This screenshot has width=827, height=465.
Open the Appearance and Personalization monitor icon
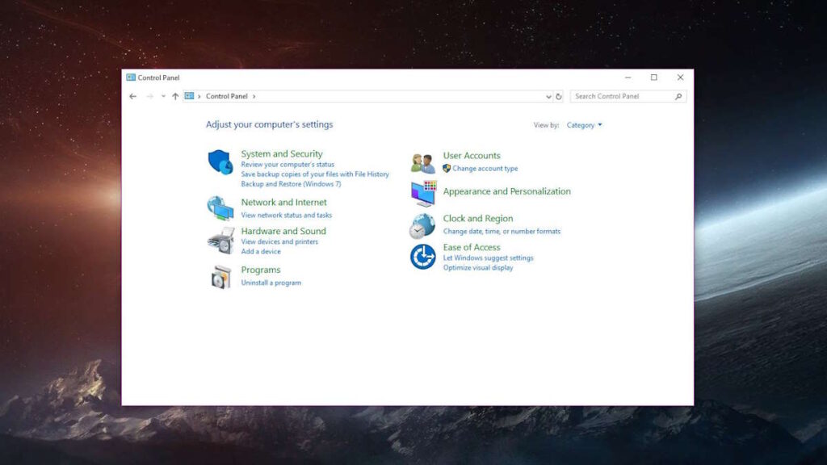tap(423, 193)
